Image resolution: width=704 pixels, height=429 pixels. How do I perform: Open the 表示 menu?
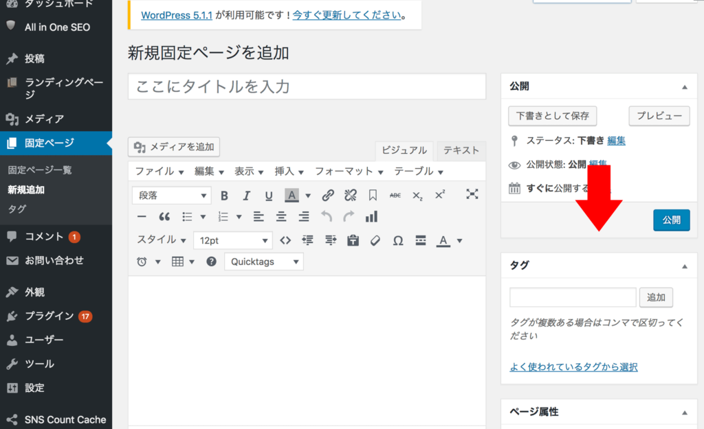pyautogui.click(x=249, y=171)
